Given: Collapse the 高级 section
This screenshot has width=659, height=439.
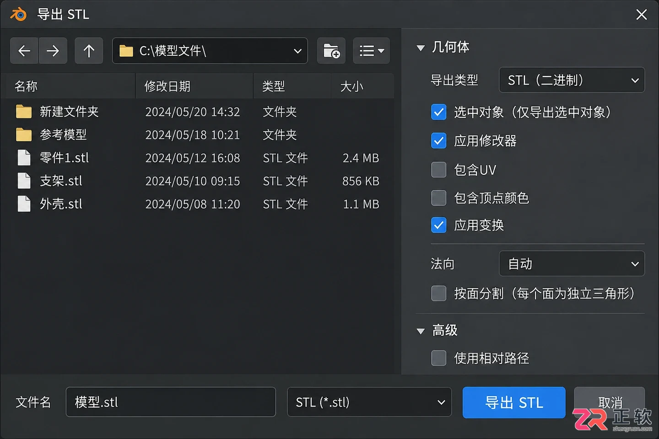Looking at the screenshot, I should 421,331.
